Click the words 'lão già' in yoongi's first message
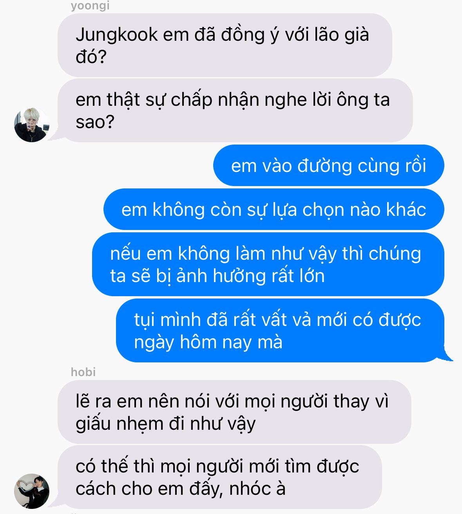462x514 pixels. pyautogui.click(x=341, y=34)
